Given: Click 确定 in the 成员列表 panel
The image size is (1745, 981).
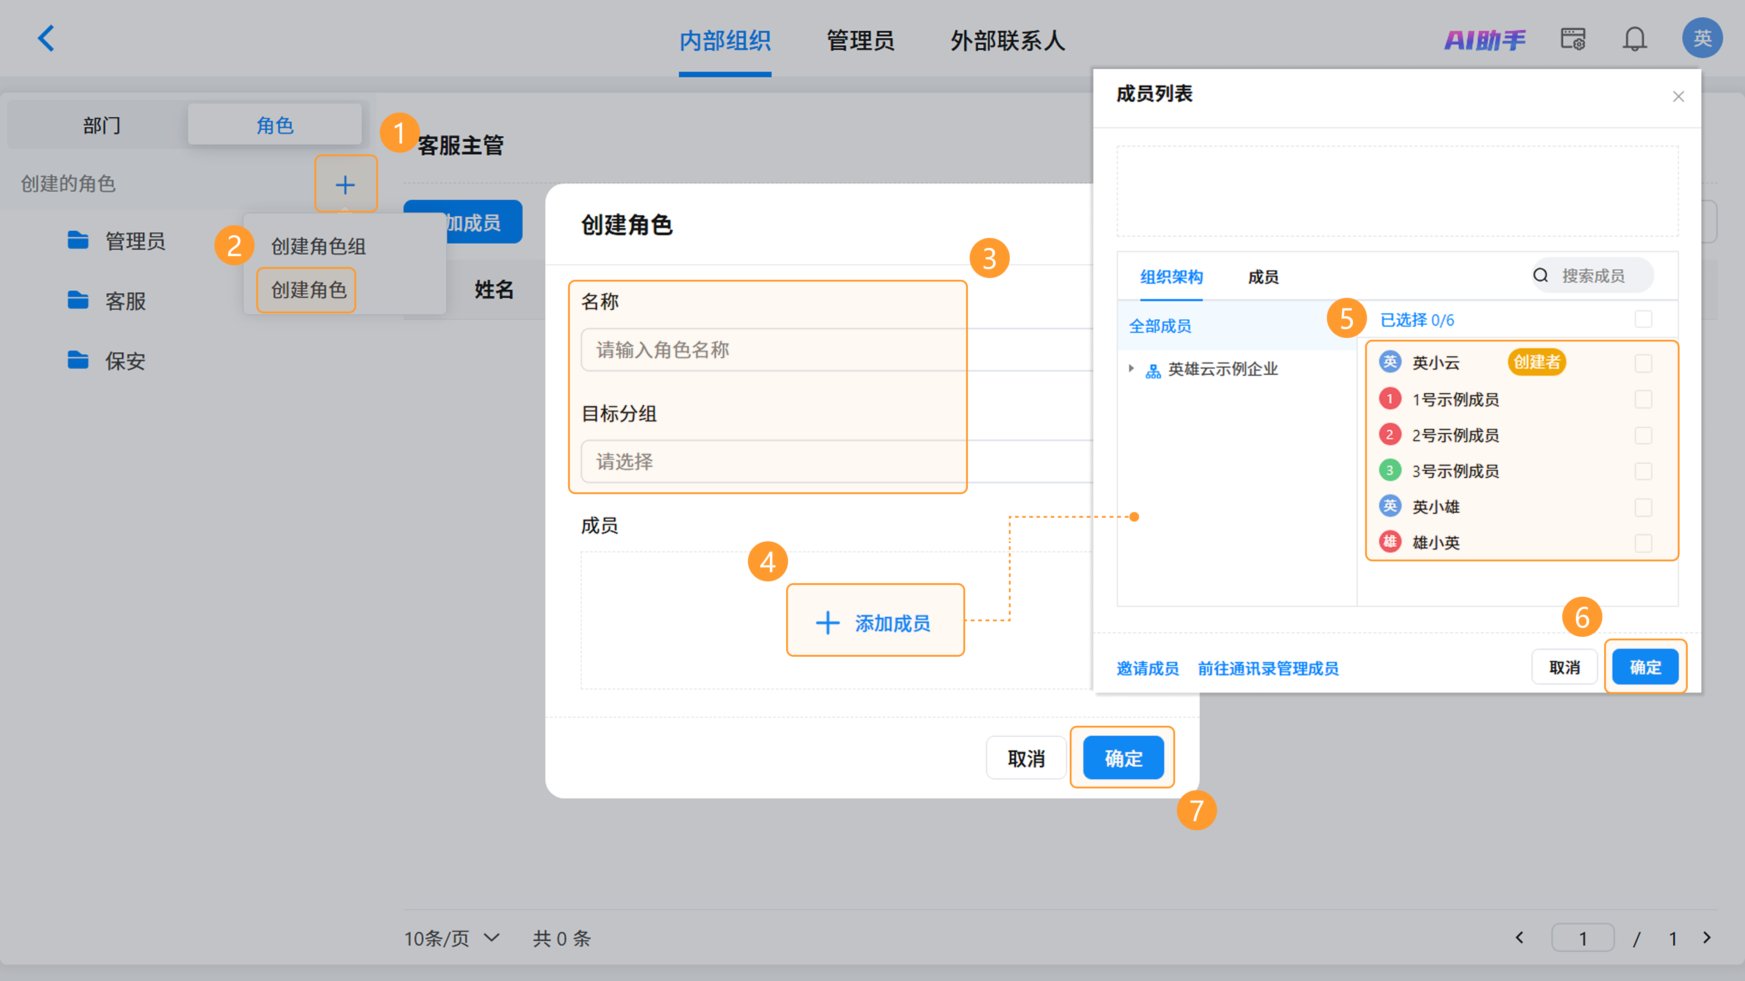Looking at the screenshot, I should (1645, 668).
